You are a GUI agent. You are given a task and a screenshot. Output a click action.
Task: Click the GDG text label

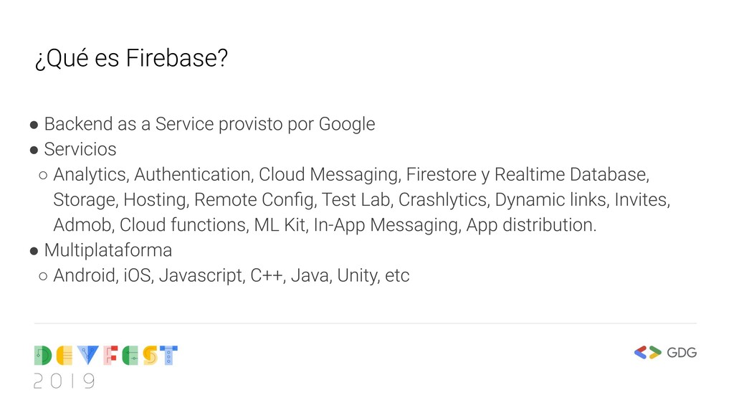point(682,353)
